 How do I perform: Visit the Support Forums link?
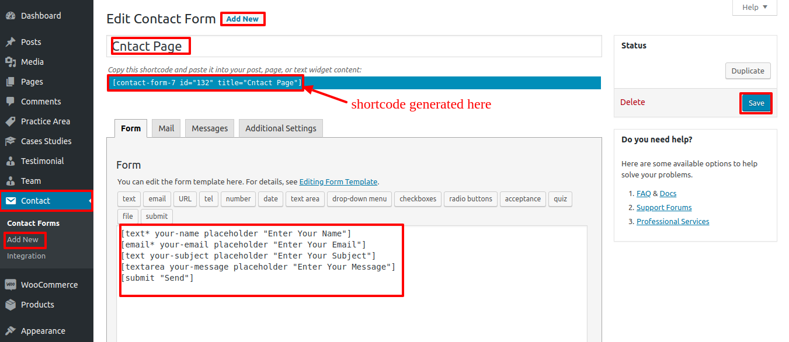click(664, 207)
